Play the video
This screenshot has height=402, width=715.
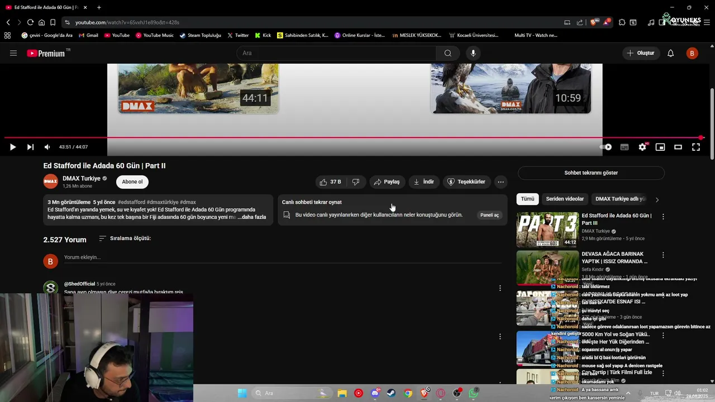click(13, 147)
